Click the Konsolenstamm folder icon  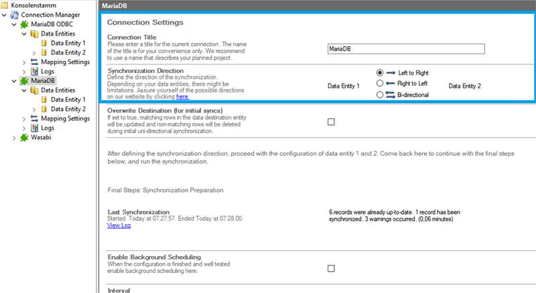click(x=5, y=5)
